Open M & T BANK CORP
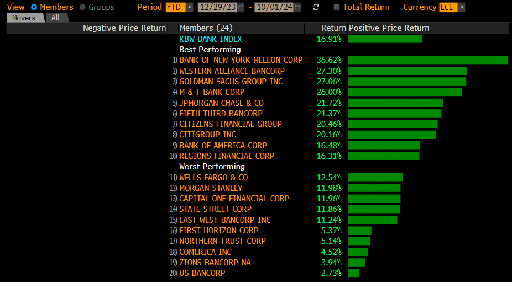This screenshot has height=282, width=512. tap(212, 92)
